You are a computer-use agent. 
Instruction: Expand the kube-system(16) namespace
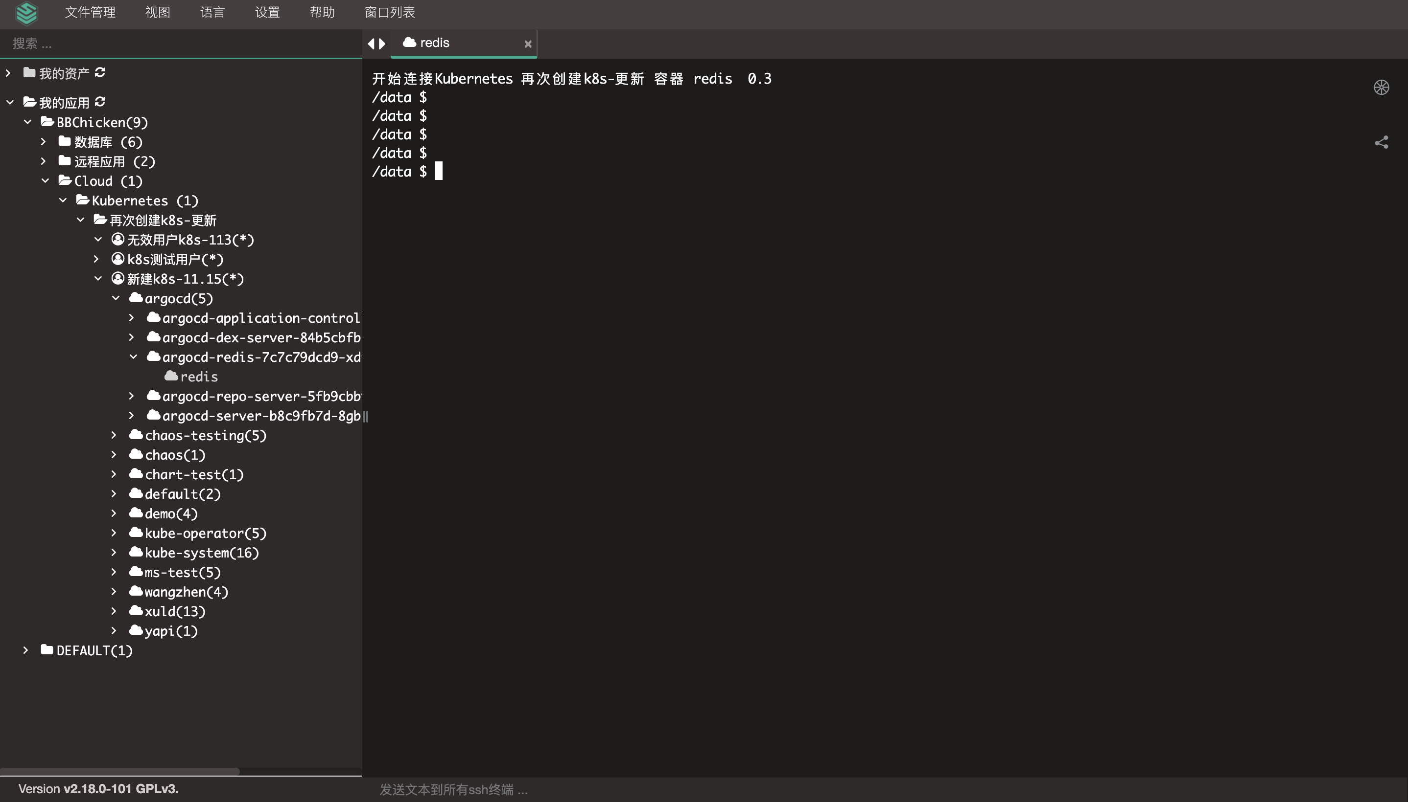point(114,552)
